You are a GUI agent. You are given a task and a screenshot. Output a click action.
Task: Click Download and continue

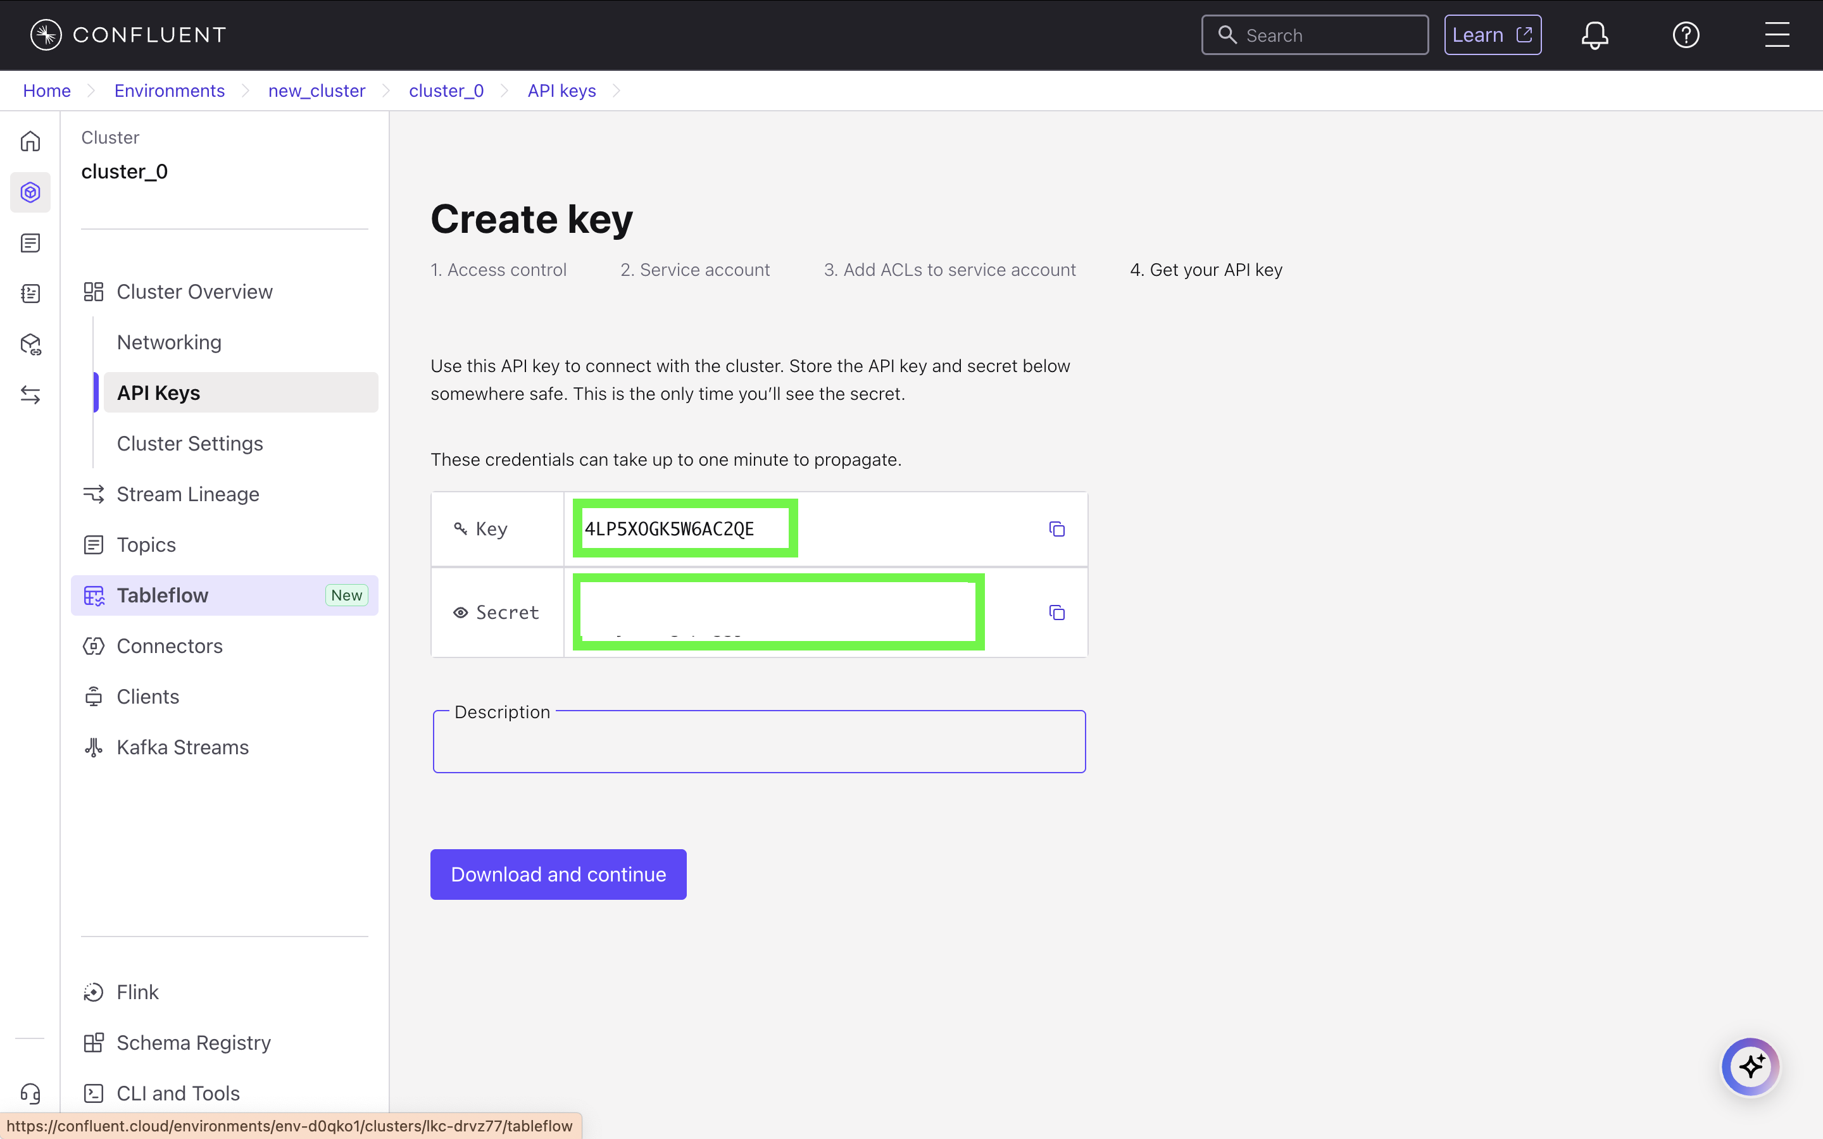point(558,874)
